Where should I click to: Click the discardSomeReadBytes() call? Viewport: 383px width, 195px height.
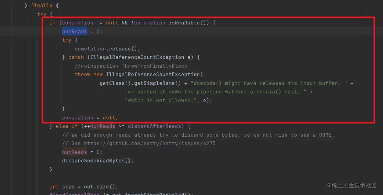pyautogui.click(x=98, y=161)
